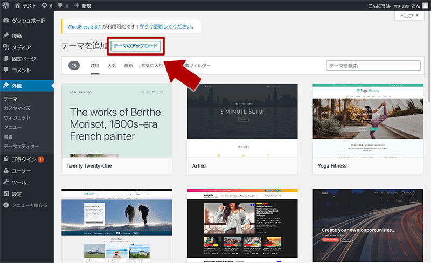This screenshot has height=263, width=431.
Task: Click the ツール wrench icon
Action: [6, 182]
